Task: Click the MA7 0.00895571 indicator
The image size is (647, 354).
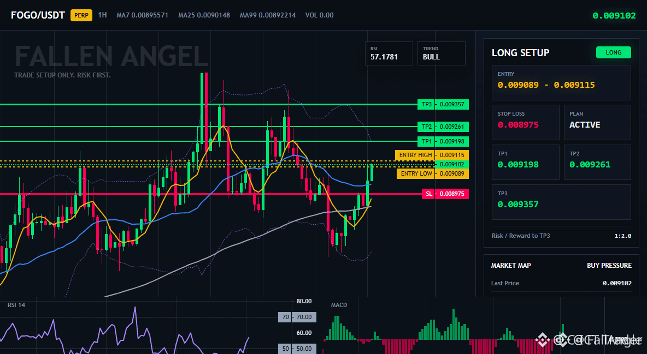Action: click(x=143, y=15)
